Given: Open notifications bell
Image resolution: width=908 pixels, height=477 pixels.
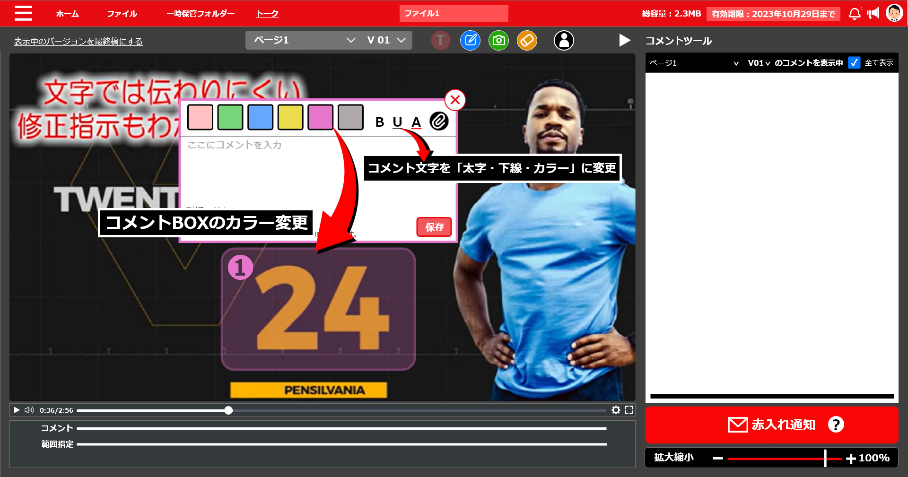Looking at the screenshot, I should [855, 14].
